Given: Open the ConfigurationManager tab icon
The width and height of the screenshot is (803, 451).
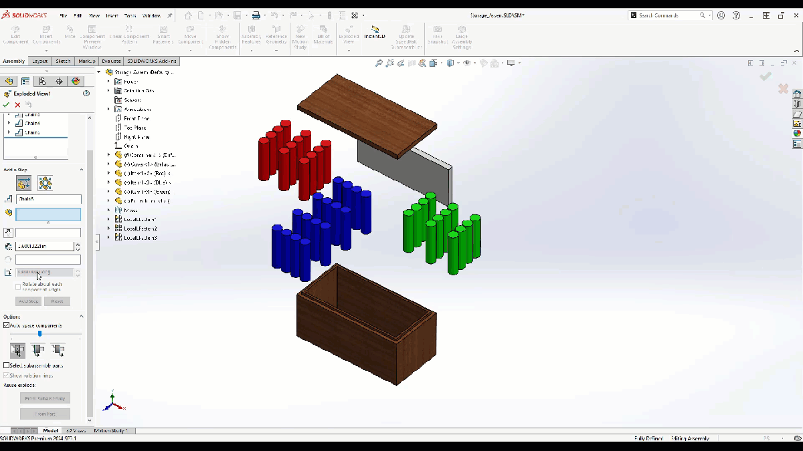Looking at the screenshot, I should click(42, 81).
